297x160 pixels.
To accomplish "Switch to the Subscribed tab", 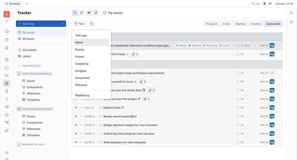I will pos(273,24).
